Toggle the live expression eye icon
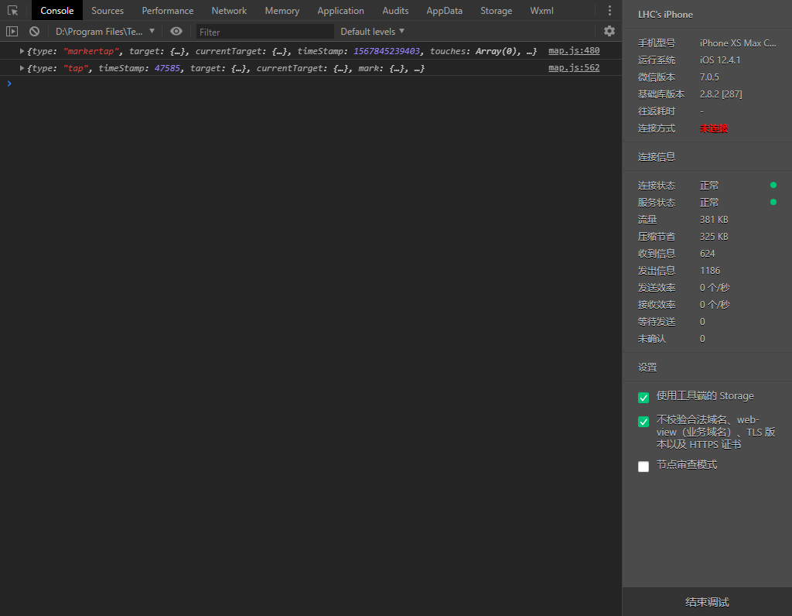Screen dimensions: 792x616 click(x=176, y=32)
